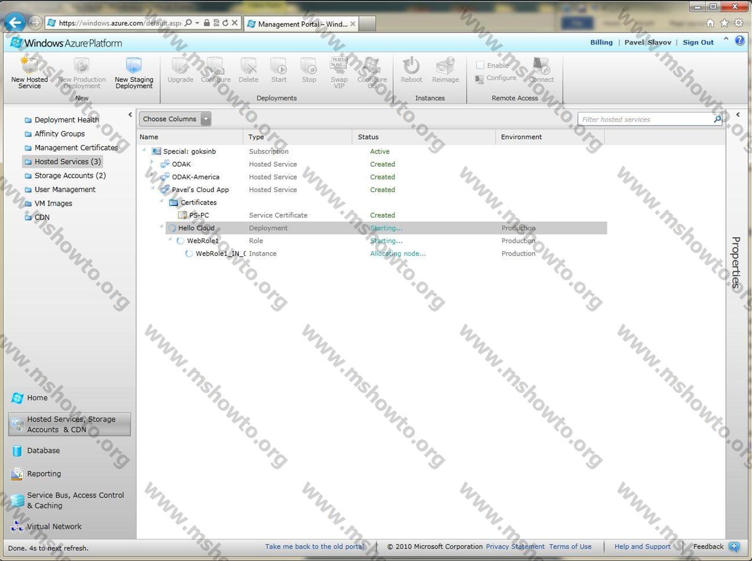The image size is (752, 561).
Task: Click Pavel Slavov account link
Action: [x=648, y=42]
